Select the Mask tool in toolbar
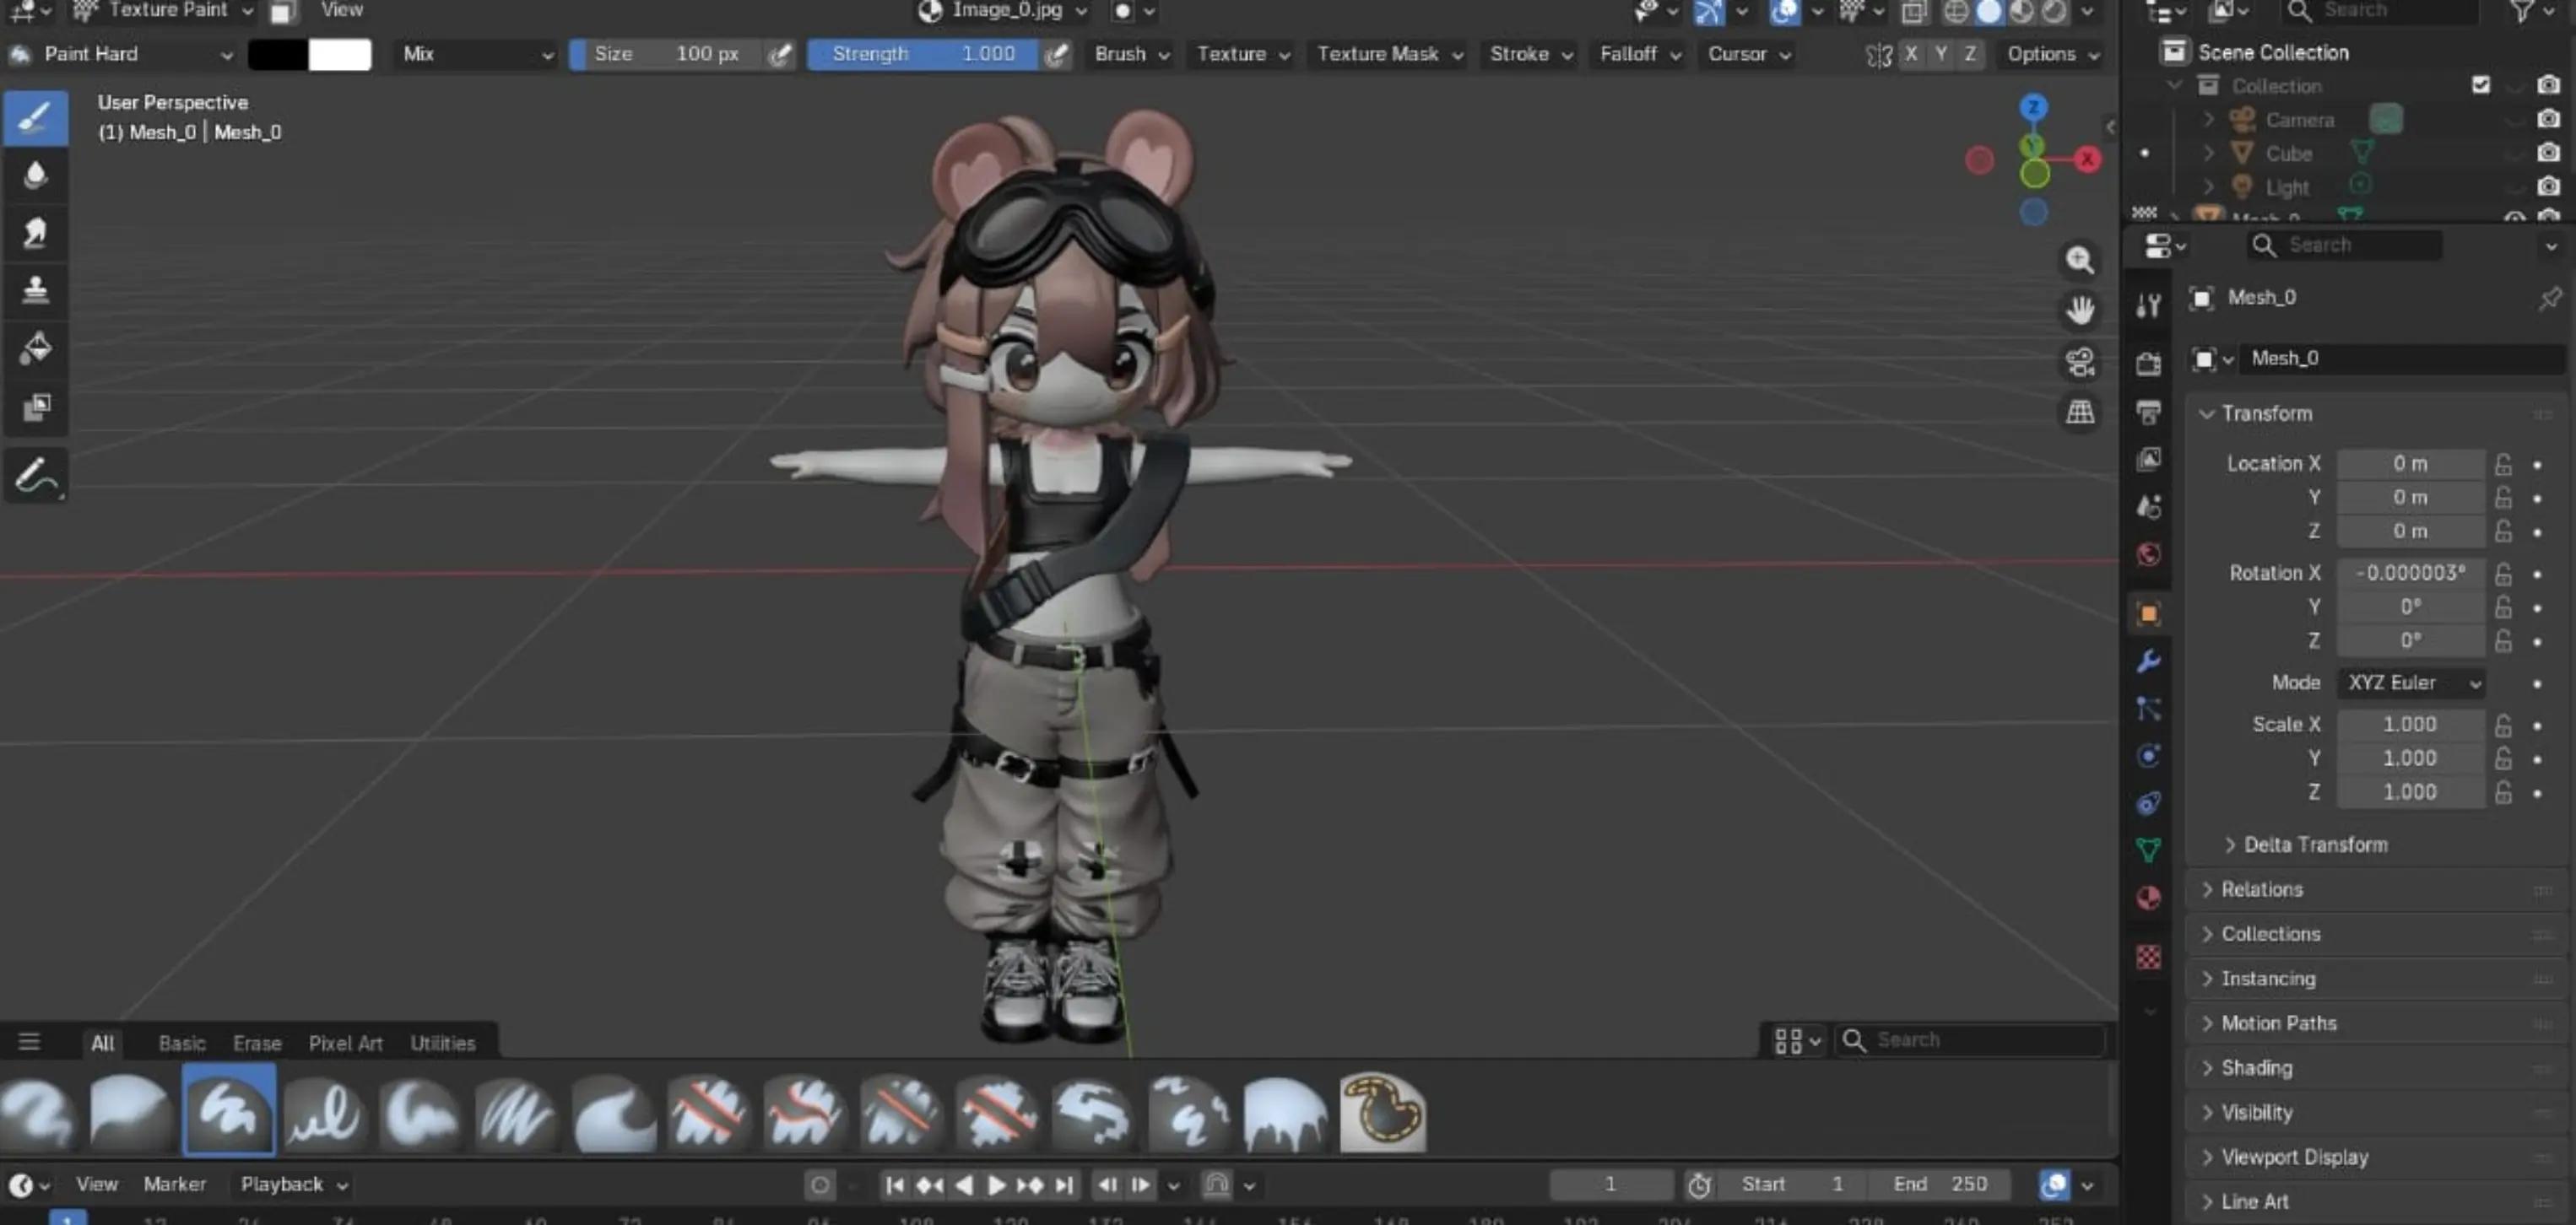 [36, 407]
